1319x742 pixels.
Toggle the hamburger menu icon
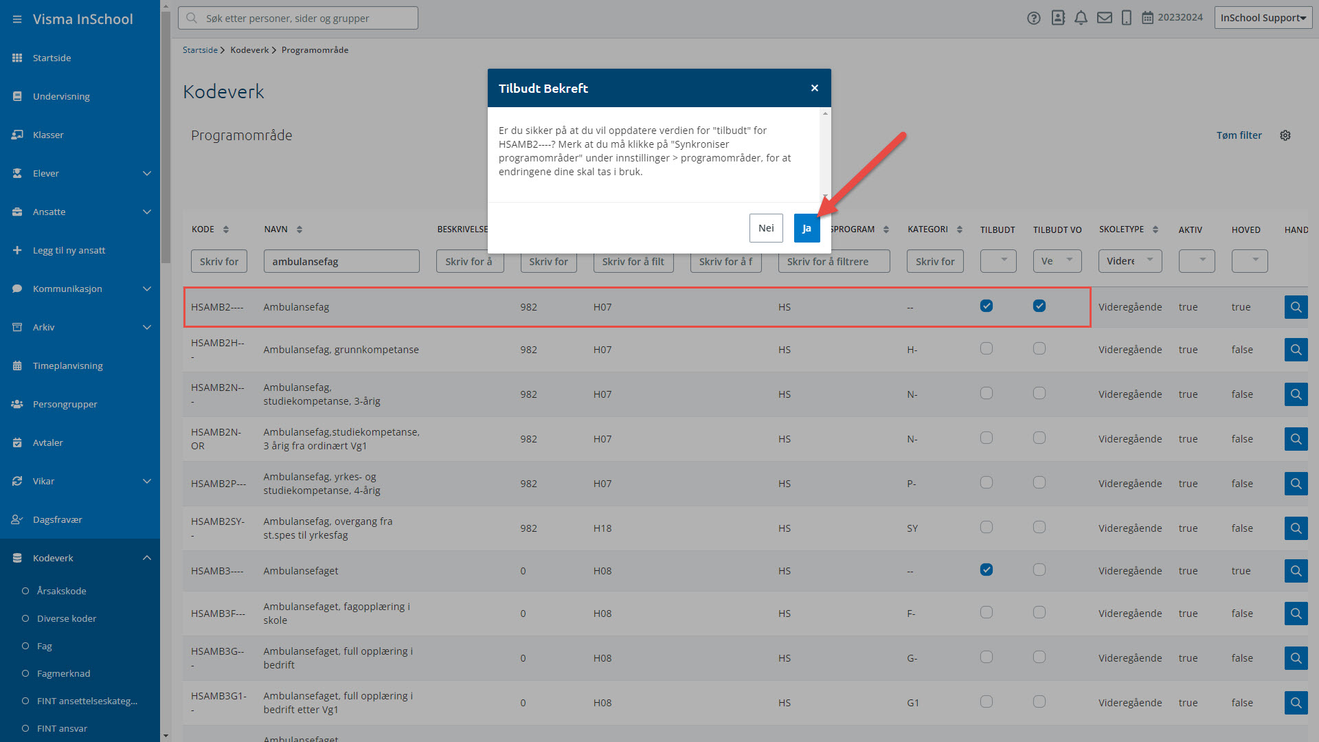coord(17,19)
